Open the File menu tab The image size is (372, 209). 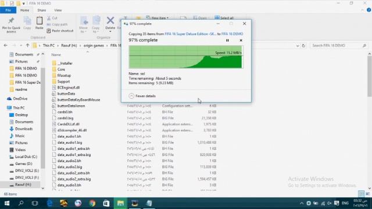[8, 10]
